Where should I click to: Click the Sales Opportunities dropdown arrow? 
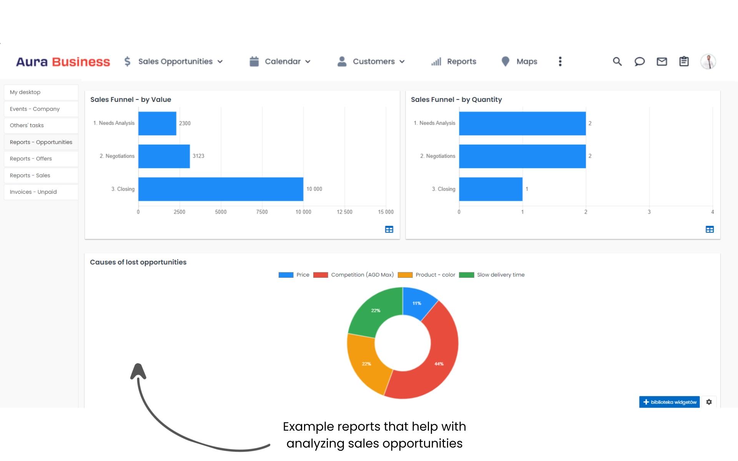221,61
